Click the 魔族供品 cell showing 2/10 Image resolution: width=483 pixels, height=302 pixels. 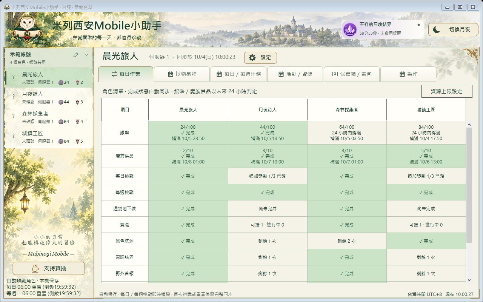188,156
